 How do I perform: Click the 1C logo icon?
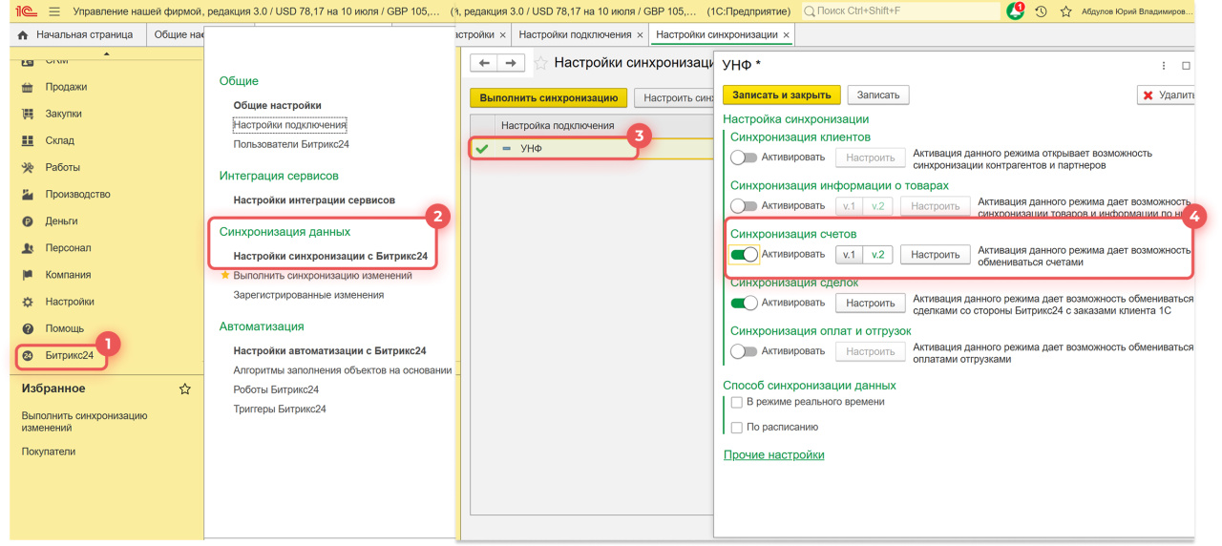click(x=29, y=11)
